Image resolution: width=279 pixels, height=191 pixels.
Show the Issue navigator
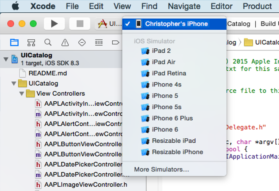click(65, 43)
